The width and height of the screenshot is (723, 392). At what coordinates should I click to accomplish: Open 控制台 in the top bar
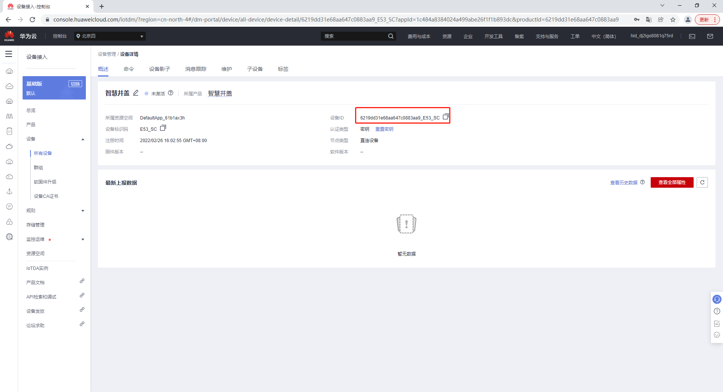(60, 36)
